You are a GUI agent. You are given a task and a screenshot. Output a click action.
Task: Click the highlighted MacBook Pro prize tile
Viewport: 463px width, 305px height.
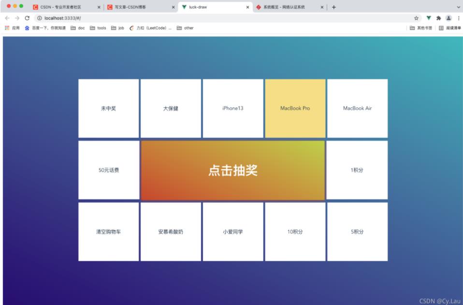(295, 108)
